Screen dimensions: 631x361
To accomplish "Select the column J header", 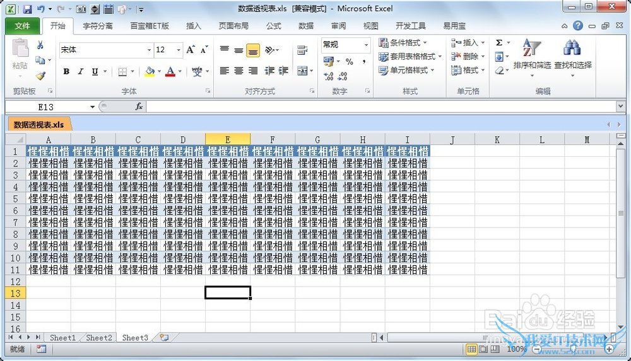I will (452, 139).
